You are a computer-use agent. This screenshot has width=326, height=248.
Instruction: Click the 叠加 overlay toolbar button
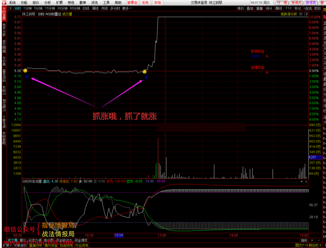coord(250,8)
